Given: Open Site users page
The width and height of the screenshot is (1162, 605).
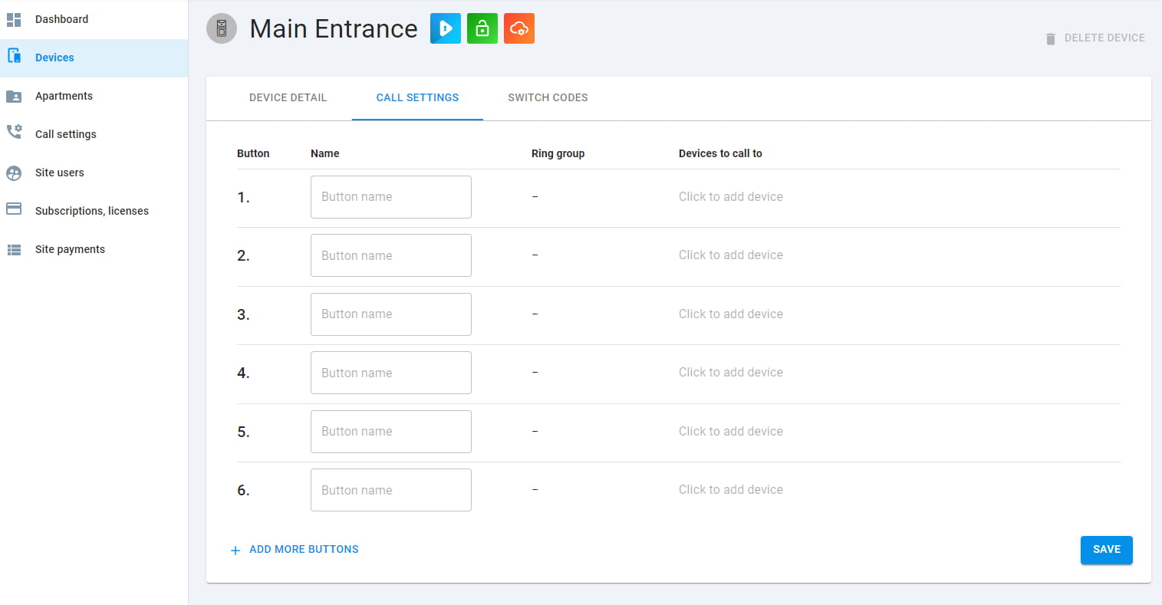Looking at the screenshot, I should click(x=94, y=173).
